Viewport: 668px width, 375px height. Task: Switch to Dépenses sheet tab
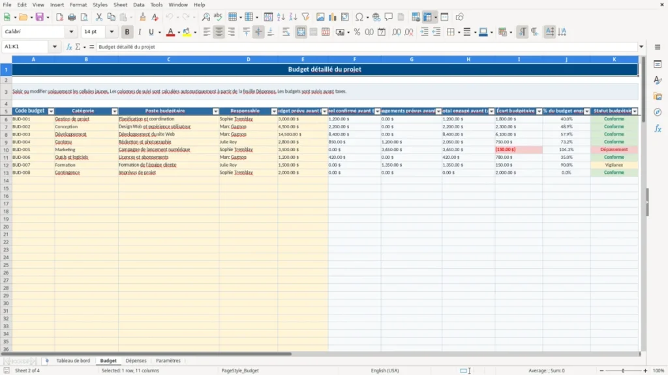pyautogui.click(x=136, y=361)
